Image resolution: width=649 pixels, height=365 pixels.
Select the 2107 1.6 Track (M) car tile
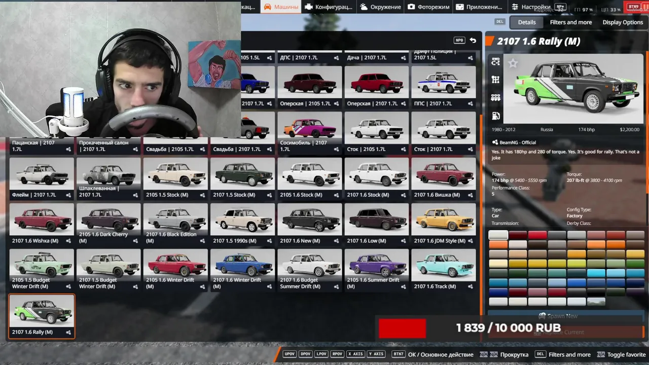point(444,270)
